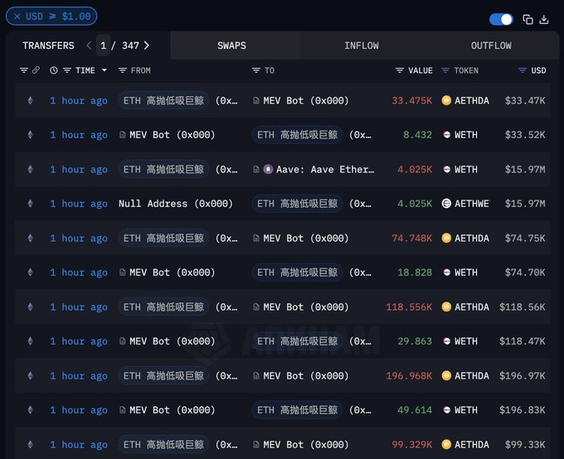Click the '1 hour ago' time in 49.614 row
The width and height of the screenshot is (564, 459).
pos(79,410)
